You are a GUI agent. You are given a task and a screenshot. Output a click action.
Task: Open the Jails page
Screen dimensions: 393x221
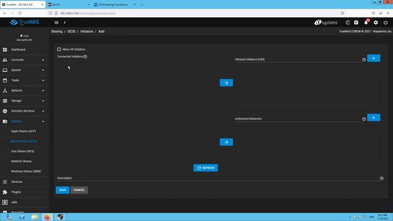point(25,202)
